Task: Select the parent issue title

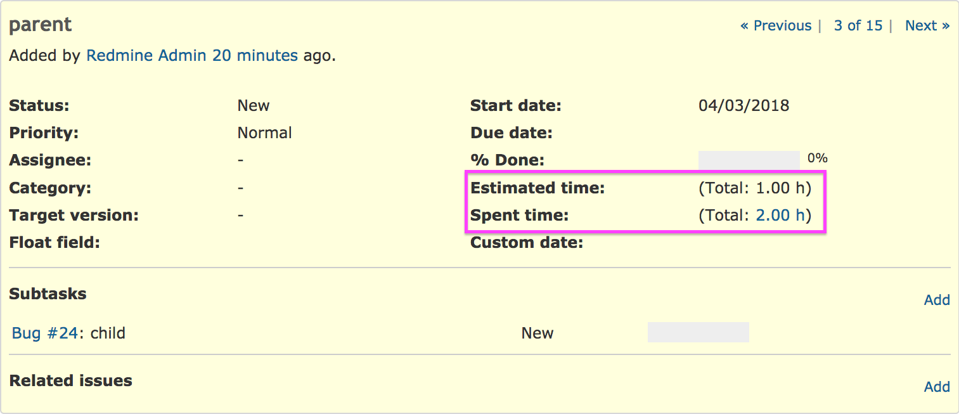Action: [x=41, y=25]
